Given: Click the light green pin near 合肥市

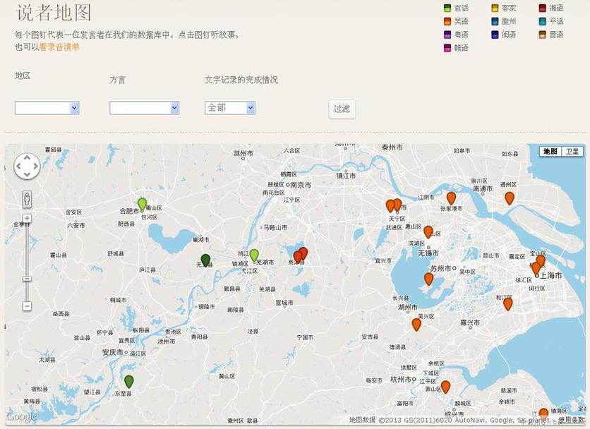Looking at the screenshot, I should [142, 204].
